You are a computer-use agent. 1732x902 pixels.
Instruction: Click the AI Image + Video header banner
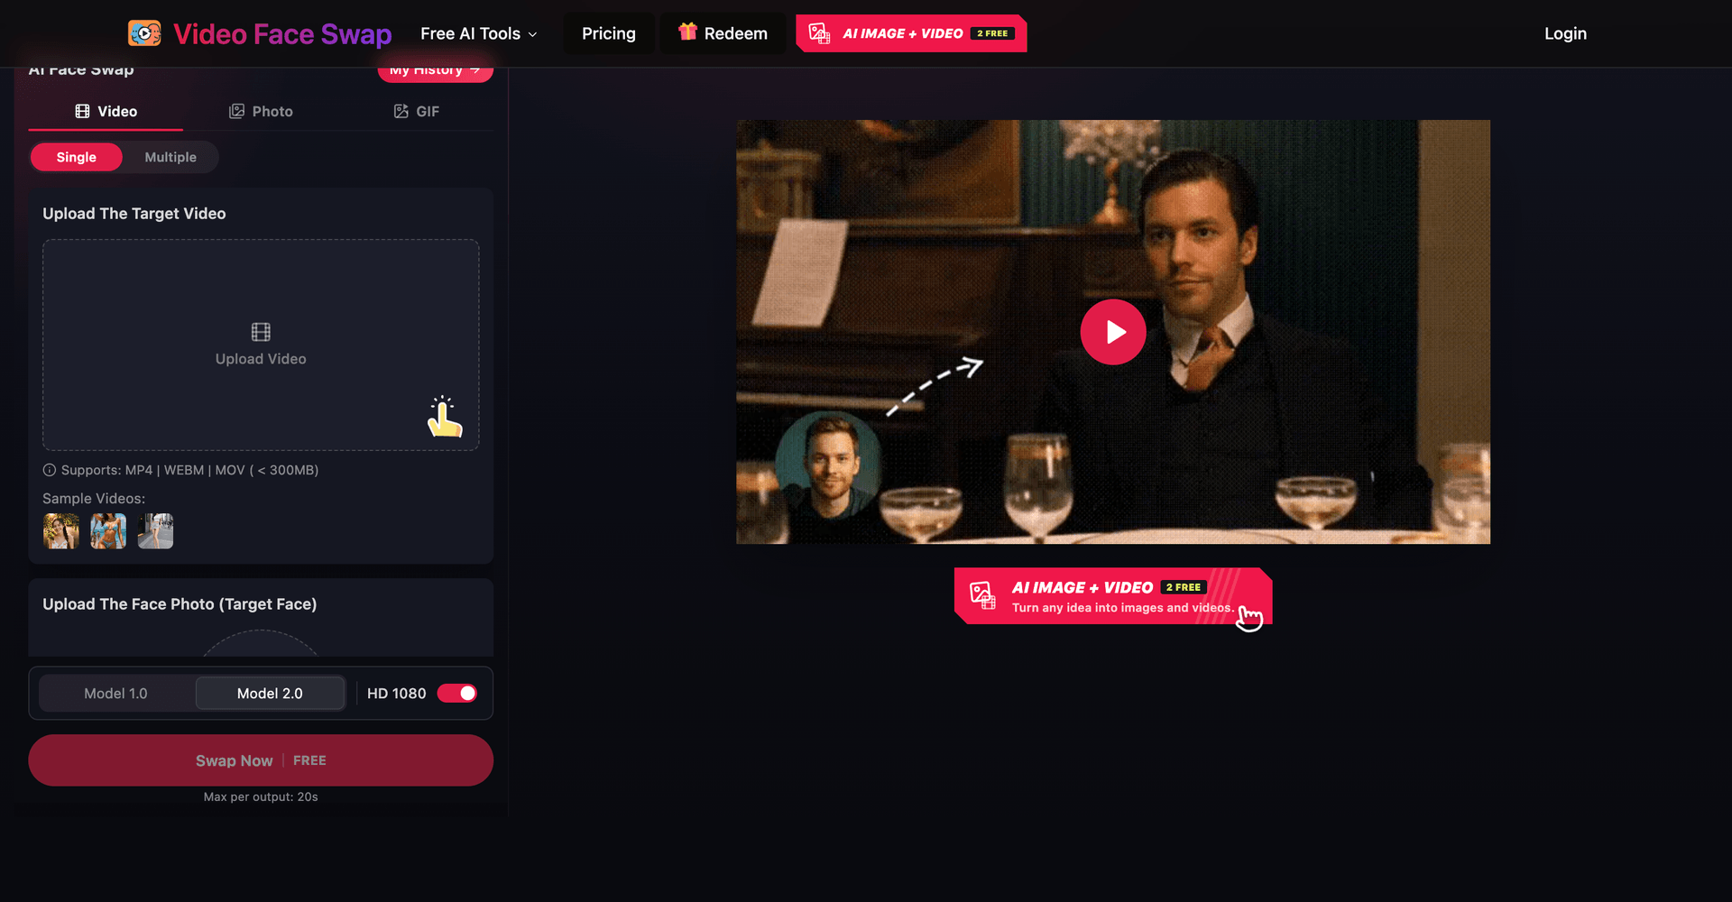point(911,33)
